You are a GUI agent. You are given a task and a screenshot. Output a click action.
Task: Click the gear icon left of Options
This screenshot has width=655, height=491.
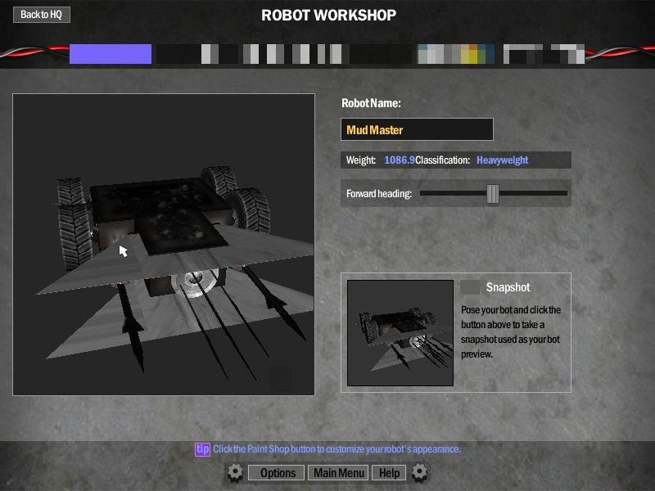pos(235,473)
